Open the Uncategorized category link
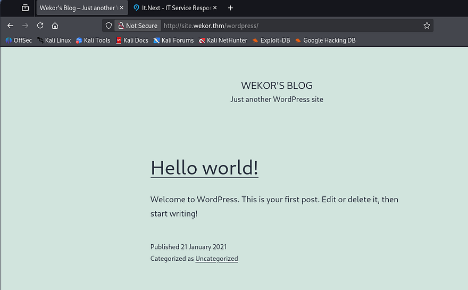 (x=216, y=259)
